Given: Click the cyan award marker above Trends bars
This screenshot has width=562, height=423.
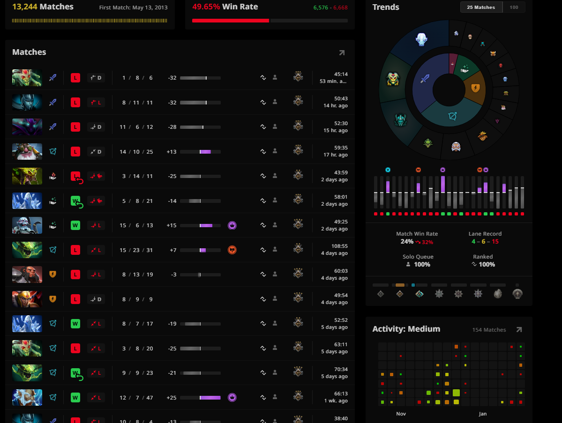Looking at the screenshot, I should 388,170.
